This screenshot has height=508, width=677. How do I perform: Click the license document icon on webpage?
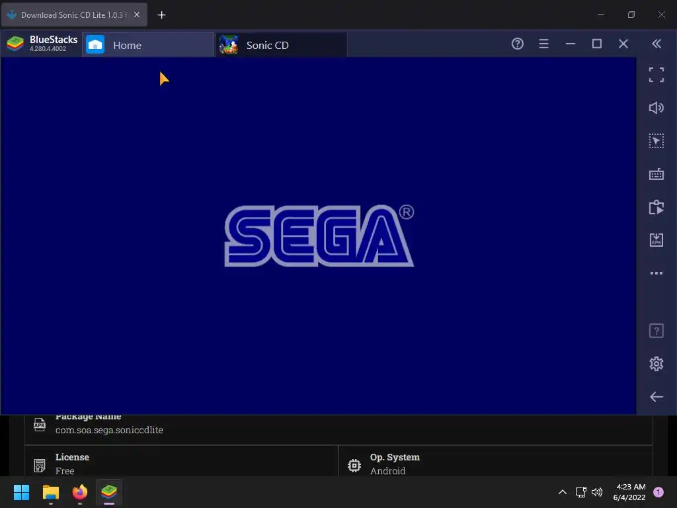(x=39, y=465)
